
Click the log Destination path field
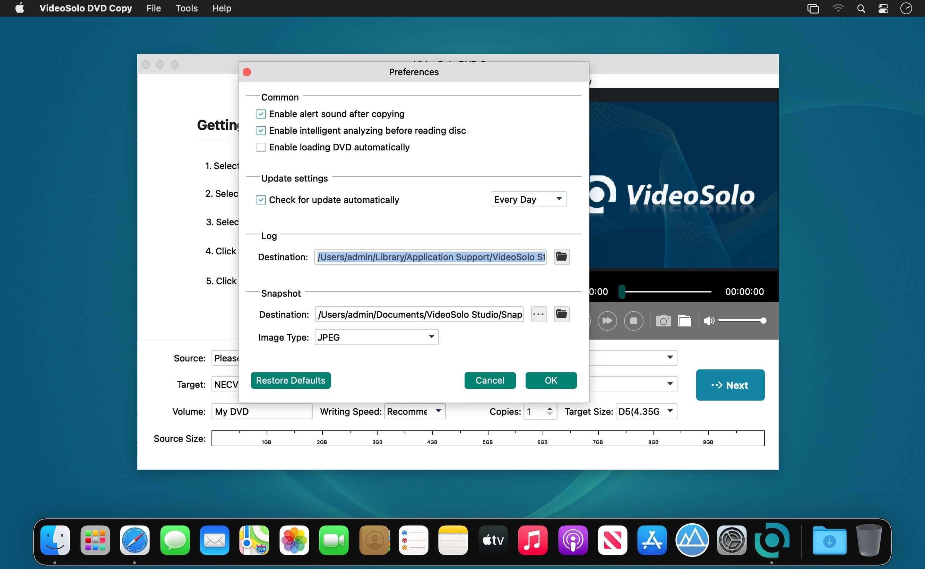(430, 257)
